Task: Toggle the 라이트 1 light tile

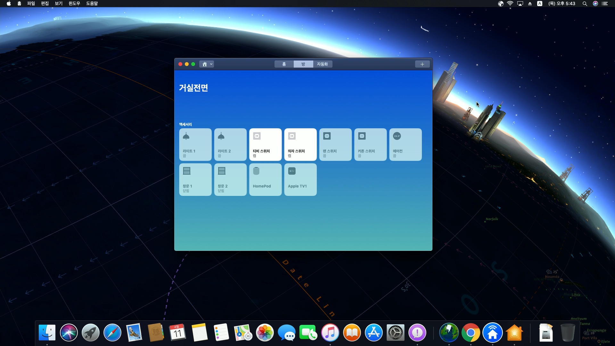Action: (x=195, y=144)
